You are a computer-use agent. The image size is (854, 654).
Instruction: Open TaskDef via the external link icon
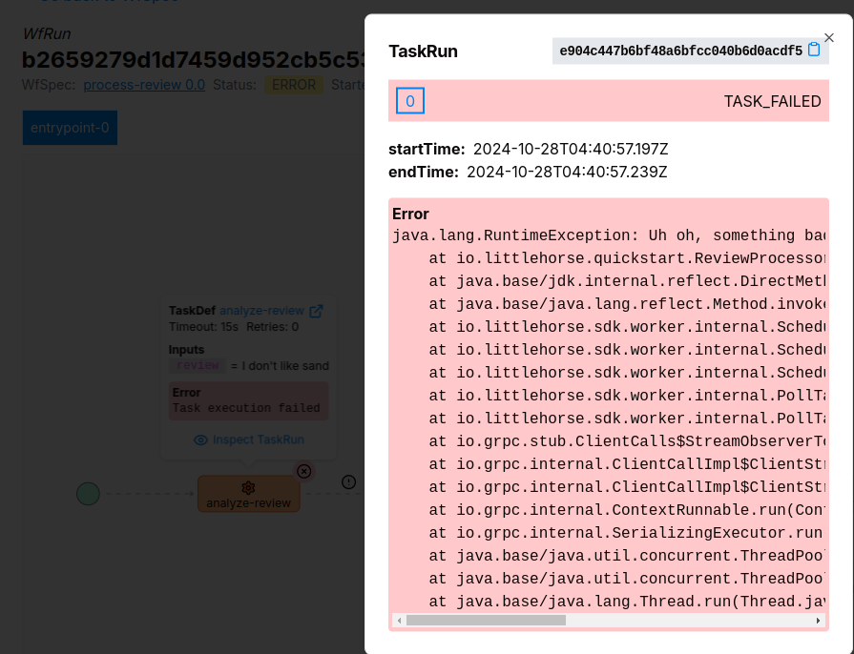(317, 310)
